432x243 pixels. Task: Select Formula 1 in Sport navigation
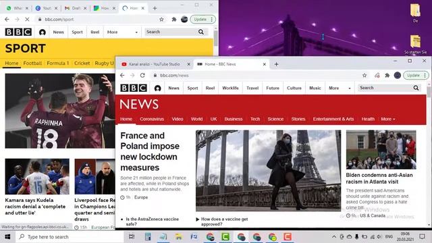pos(58,63)
